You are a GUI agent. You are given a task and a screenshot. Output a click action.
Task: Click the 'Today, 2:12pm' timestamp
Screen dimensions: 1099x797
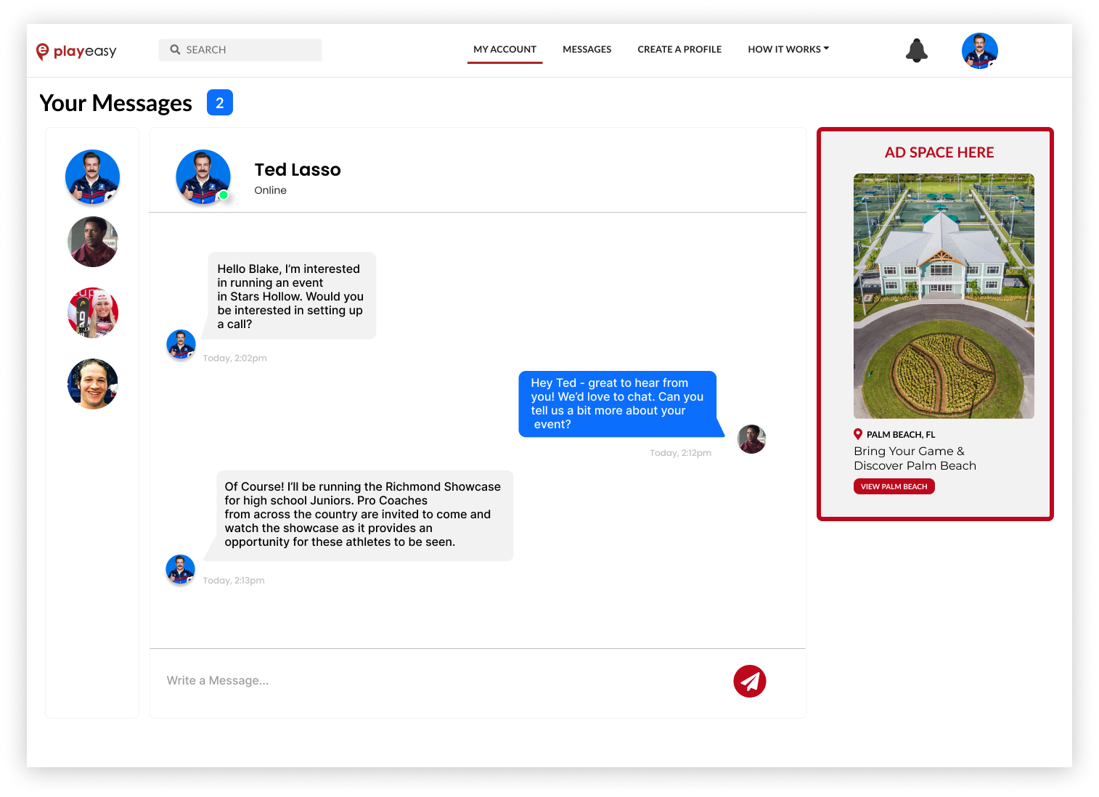point(680,452)
